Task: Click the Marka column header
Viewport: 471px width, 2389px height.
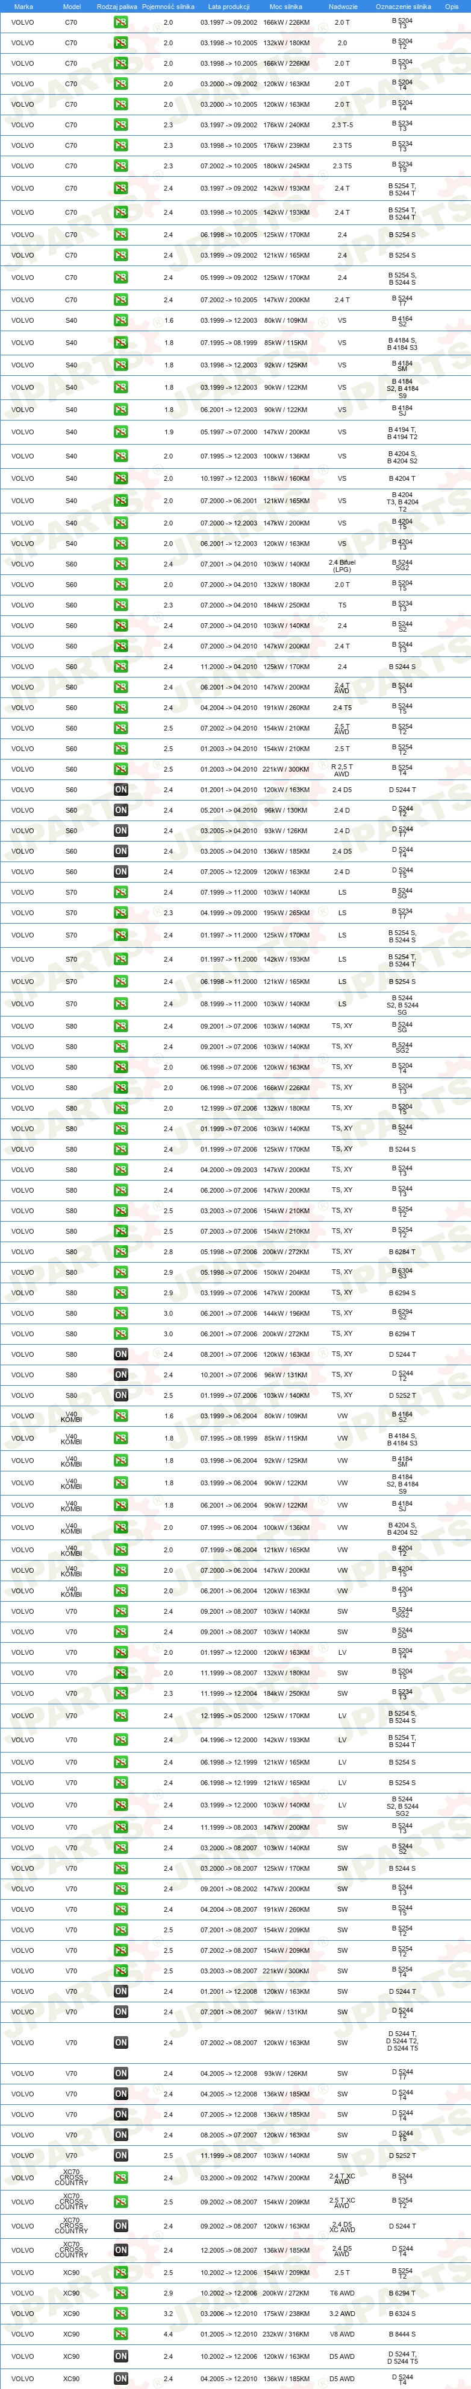Action: tap(23, 7)
